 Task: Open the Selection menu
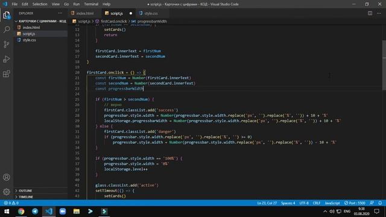(x=40, y=4)
